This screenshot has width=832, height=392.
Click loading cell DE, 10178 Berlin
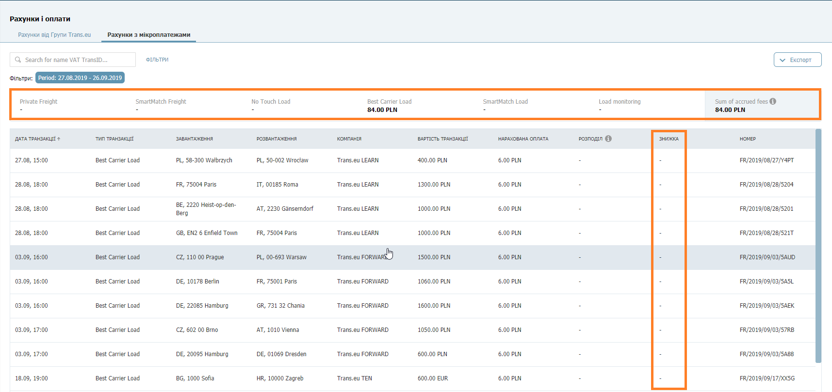click(197, 282)
